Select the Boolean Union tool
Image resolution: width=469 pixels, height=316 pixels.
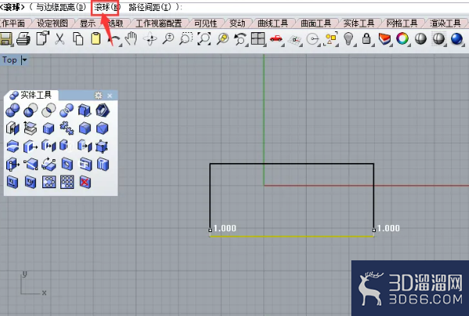point(13,111)
